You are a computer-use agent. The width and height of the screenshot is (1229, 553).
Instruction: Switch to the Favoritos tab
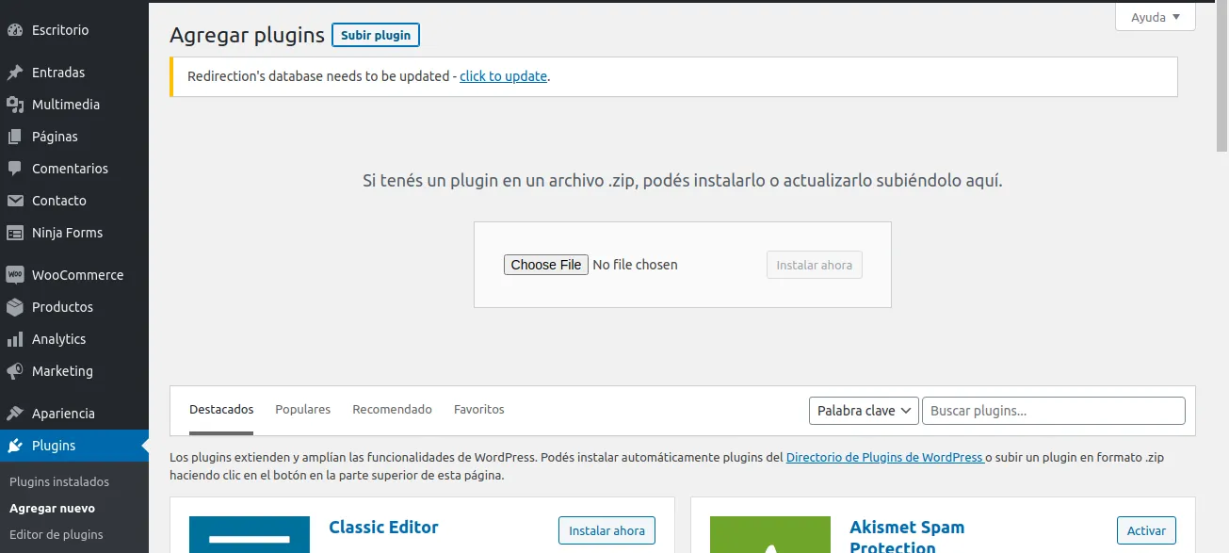[479, 410]
